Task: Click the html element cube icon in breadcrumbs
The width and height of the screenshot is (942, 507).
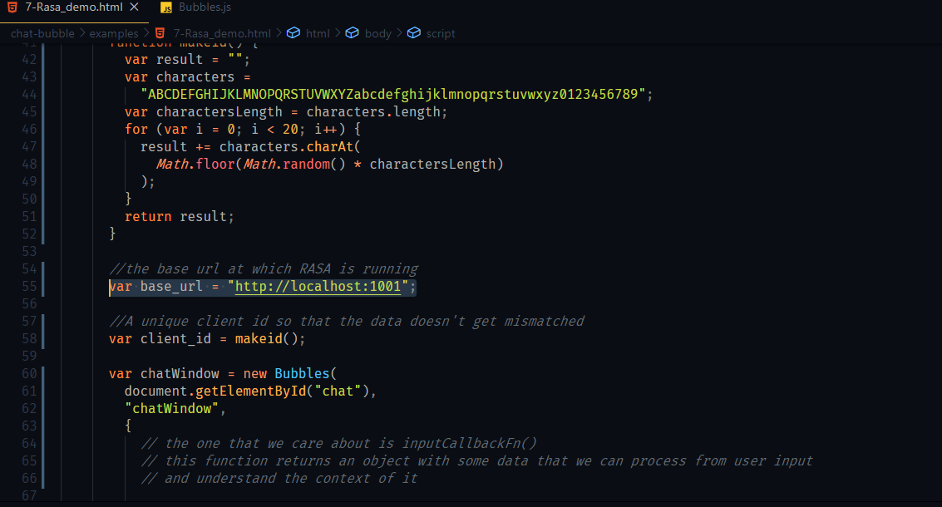Action: (x=293, y=33)
